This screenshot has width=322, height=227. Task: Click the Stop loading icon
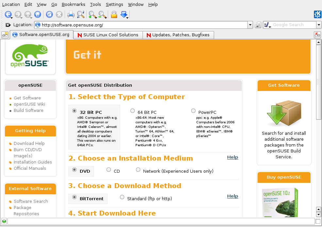coord(59,14)
